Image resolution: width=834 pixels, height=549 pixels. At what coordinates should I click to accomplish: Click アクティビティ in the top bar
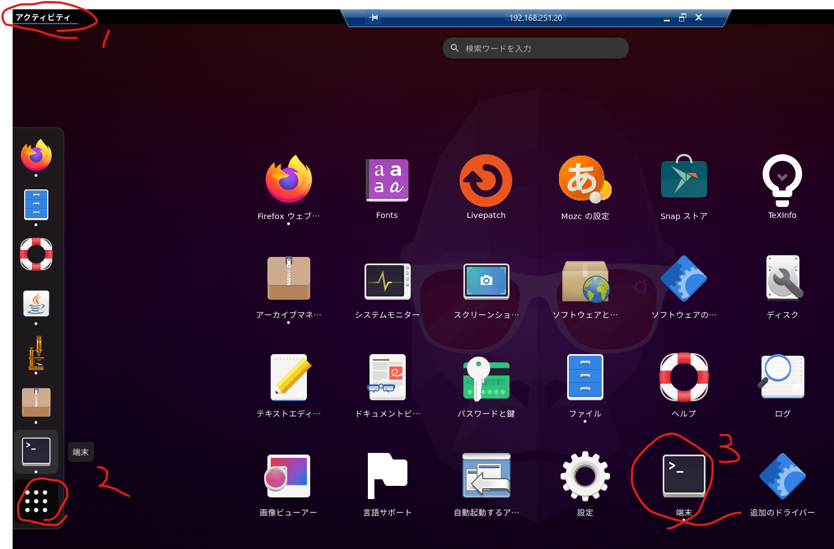pyautogui.click(x=43, y=17)
